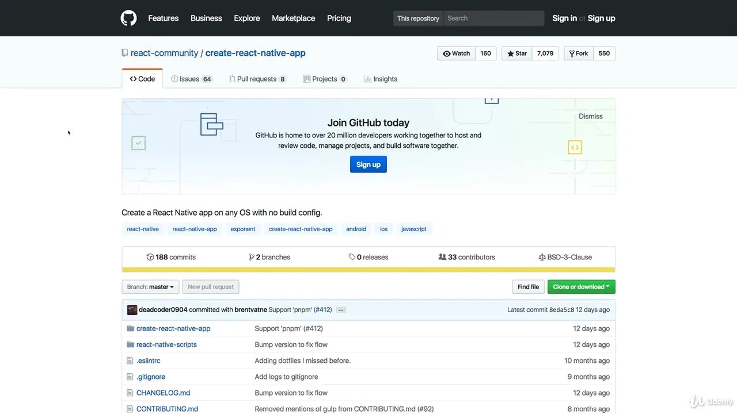The width and height of the screenshot is (737, 414).
Task: Click the file icon for CHANGELOG.md
Action: coord(130,393)
